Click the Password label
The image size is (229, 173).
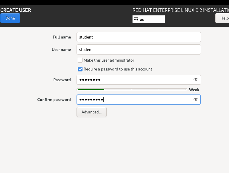tap(62, 80)
